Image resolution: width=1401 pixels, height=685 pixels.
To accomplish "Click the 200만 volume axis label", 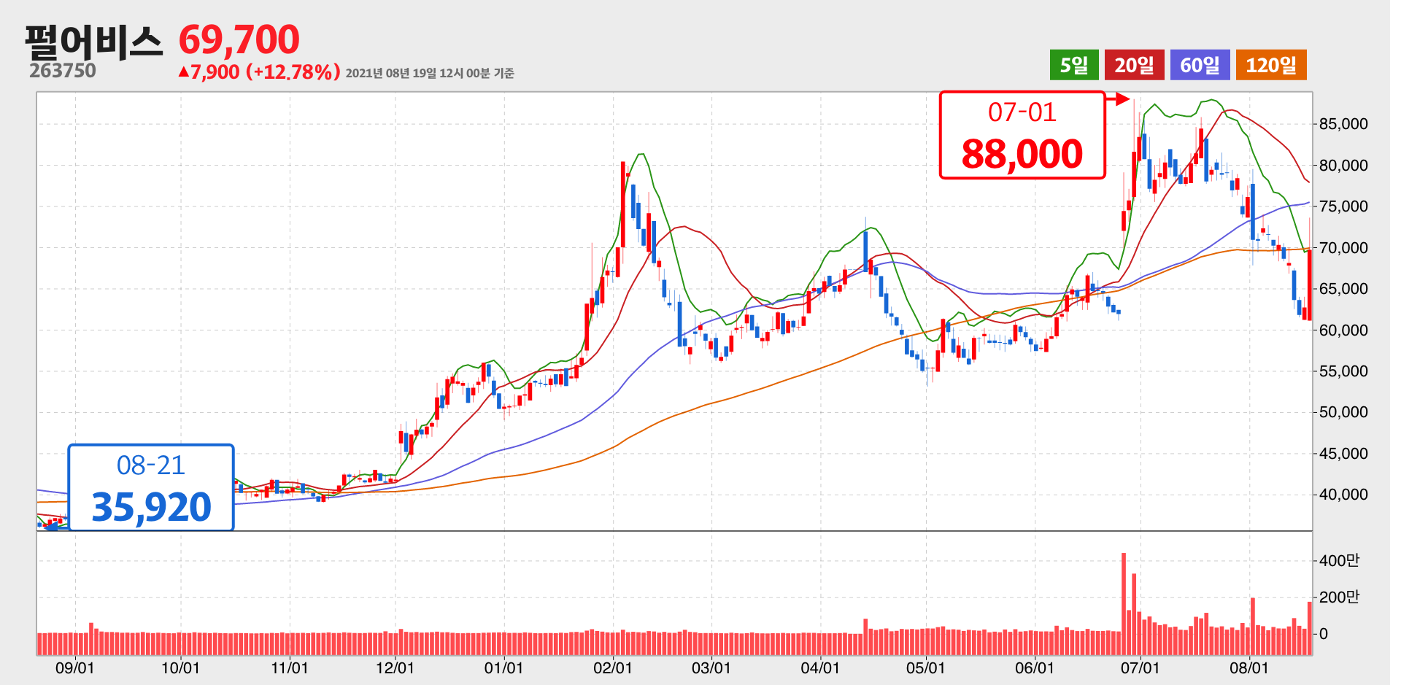I will pyautogui.click(x=1339, y=597).
